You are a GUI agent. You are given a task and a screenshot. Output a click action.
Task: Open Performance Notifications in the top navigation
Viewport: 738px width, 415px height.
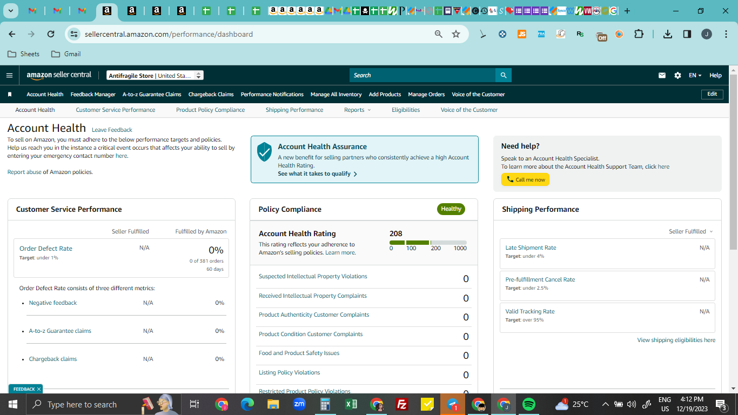click(272, 95)
